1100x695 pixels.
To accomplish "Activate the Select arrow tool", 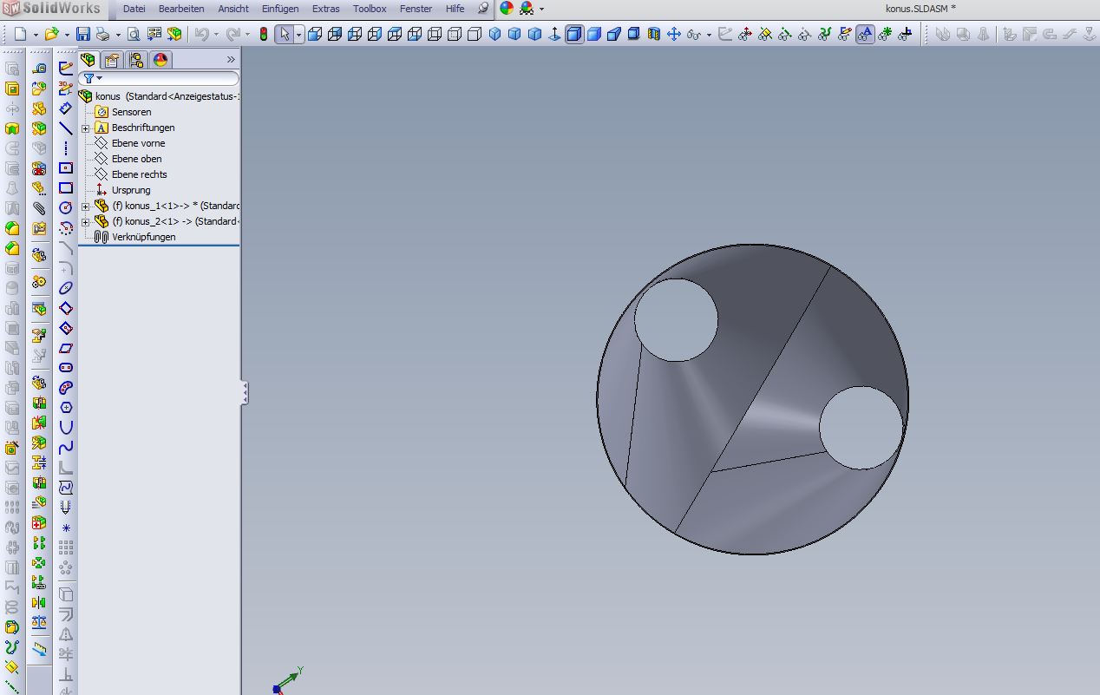I will 284,35.
